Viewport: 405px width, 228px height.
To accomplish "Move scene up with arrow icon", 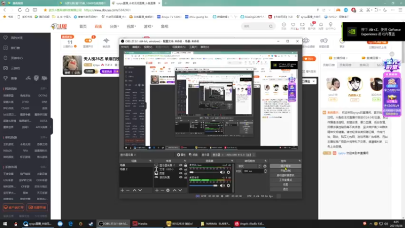I will click(134, 191).
